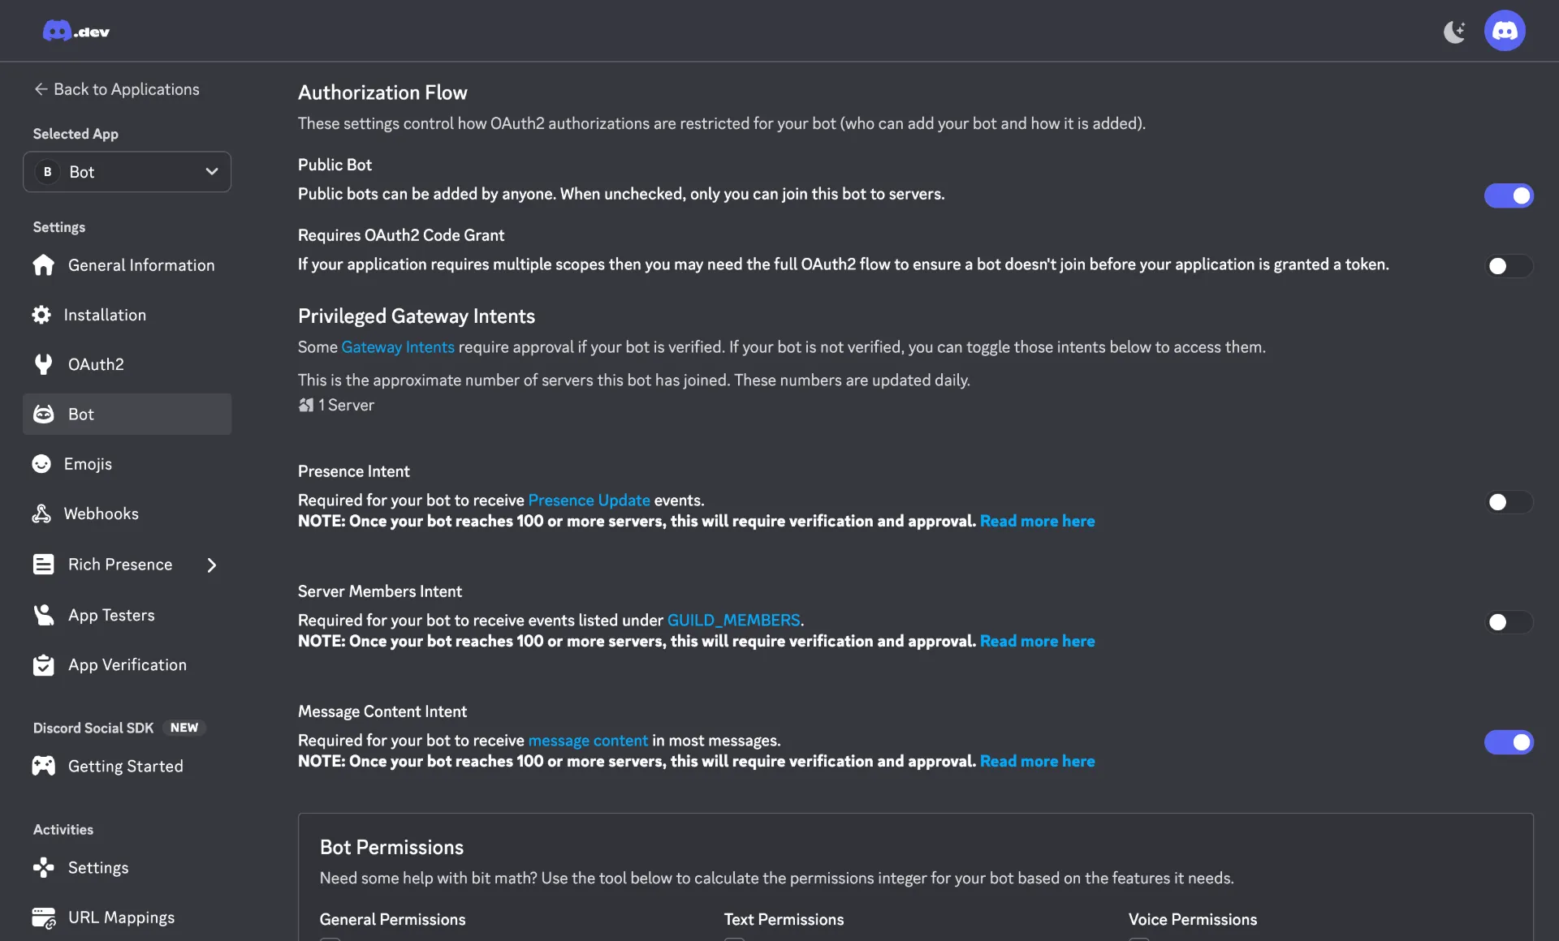This screenshot has width=1559, height=941.
Task: Click the OAuth2 sidebar icon
Action: 43,364
